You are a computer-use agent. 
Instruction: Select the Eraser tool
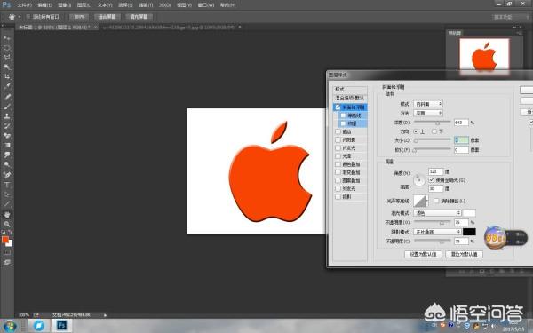click(x=7, y=136)
